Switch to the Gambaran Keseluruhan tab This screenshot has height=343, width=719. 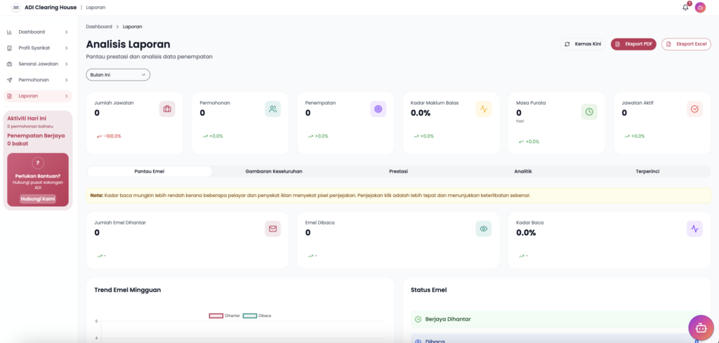pos(274,171)
